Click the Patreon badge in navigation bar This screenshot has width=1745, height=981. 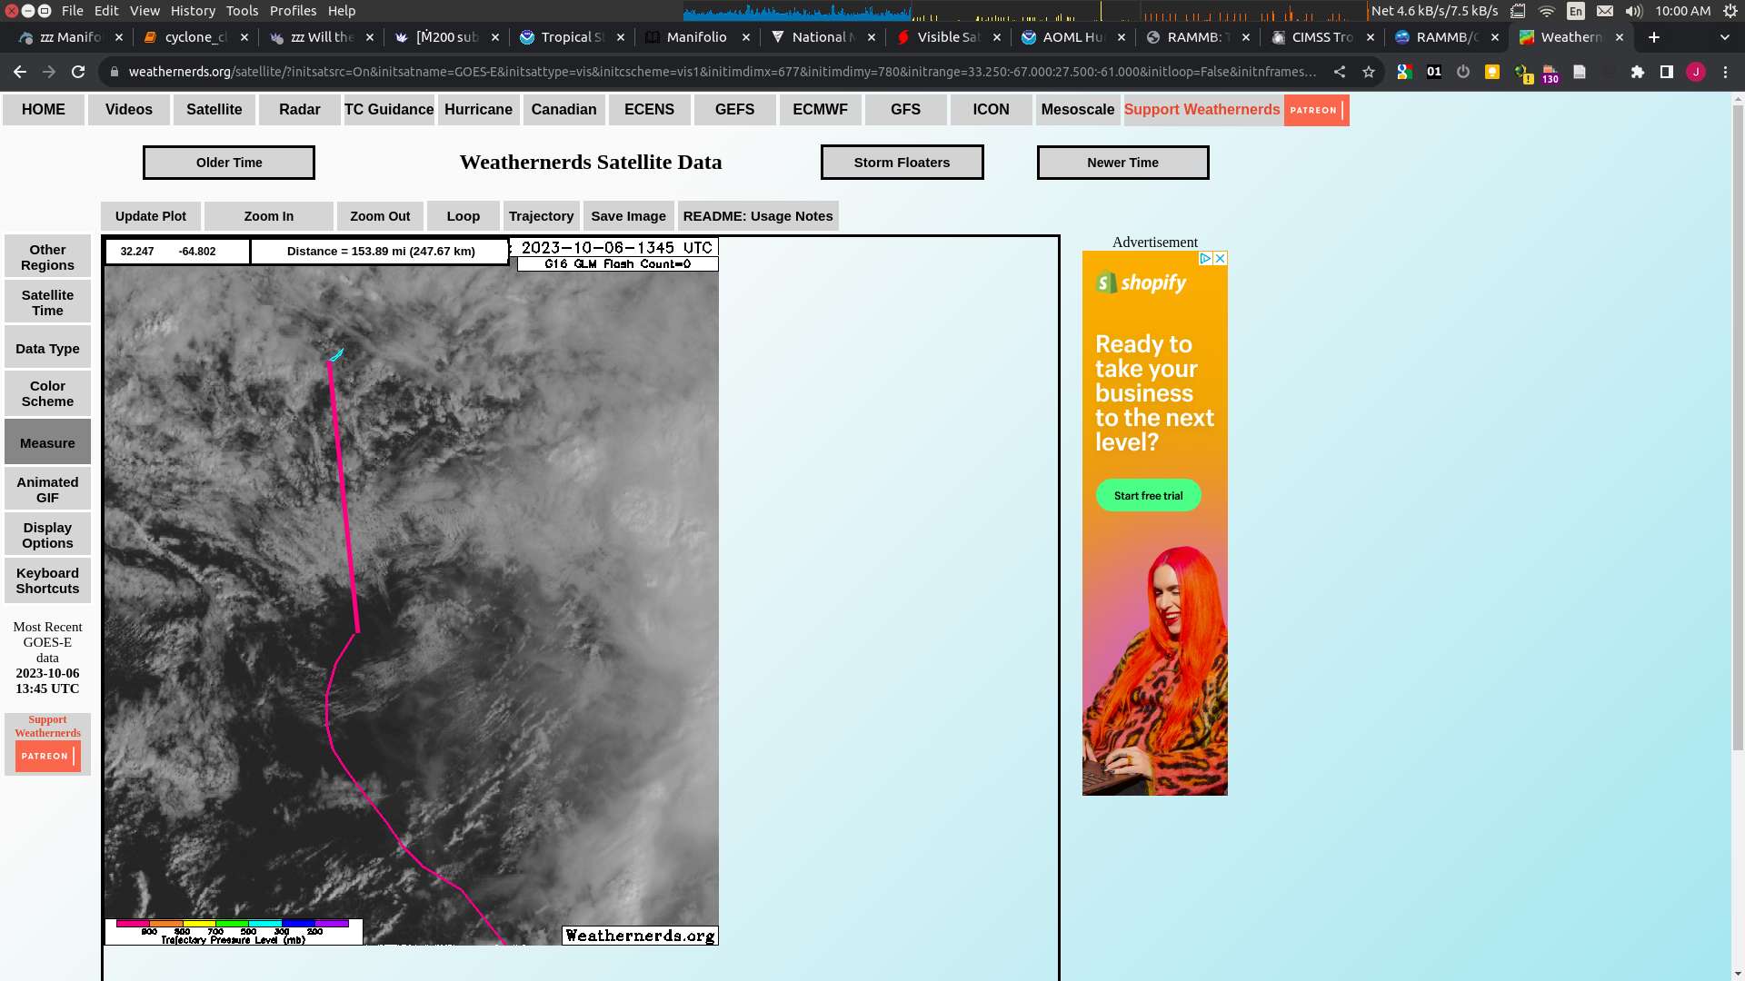coord(1316,110)
